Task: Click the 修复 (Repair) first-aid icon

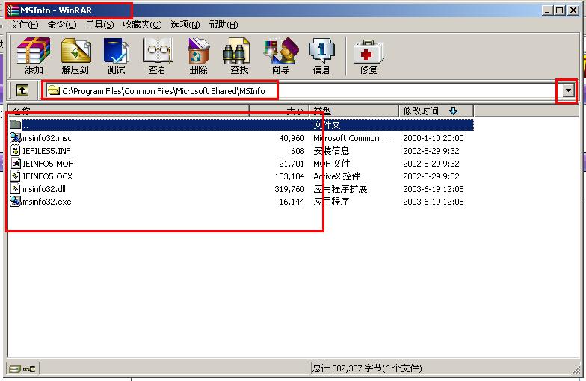Action: [368, 51]
